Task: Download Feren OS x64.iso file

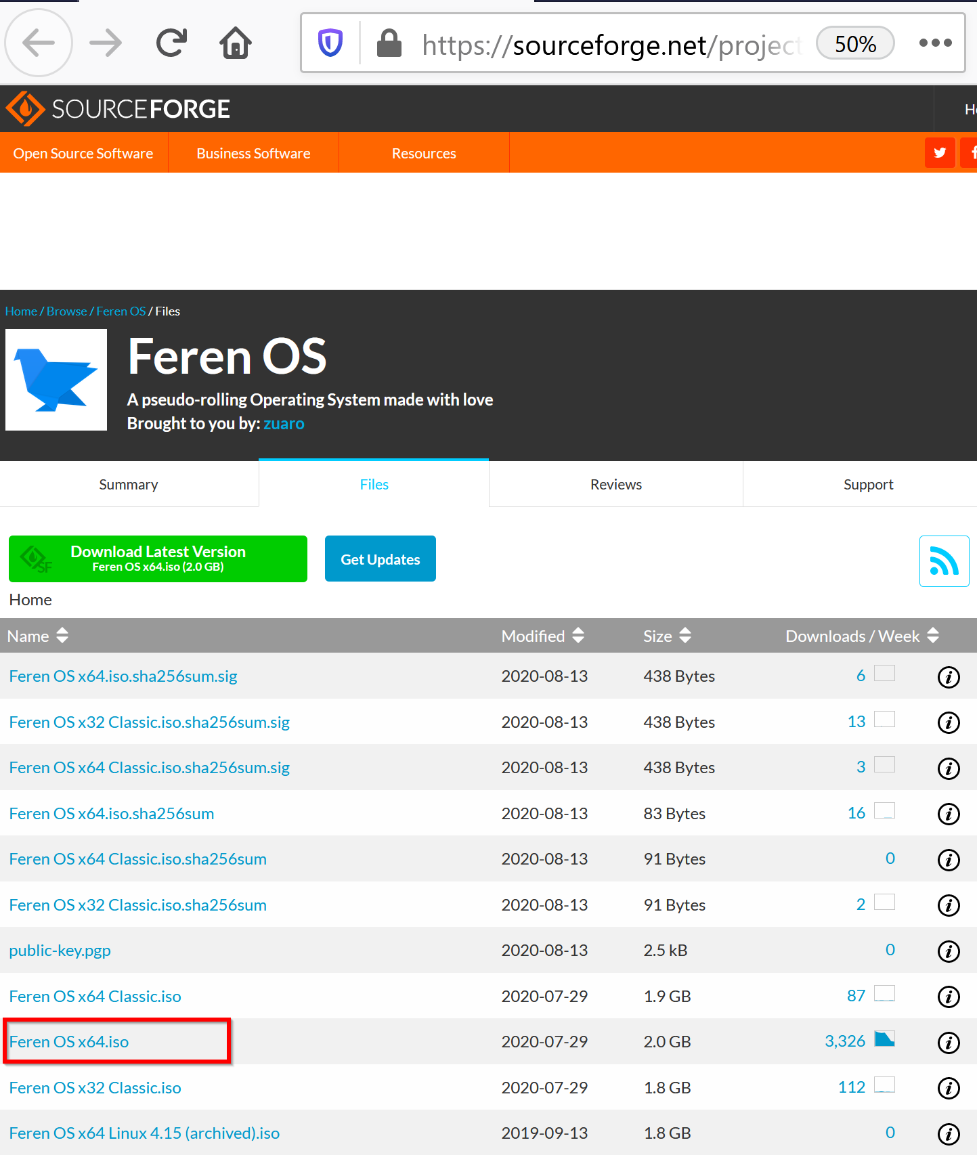Action: click(69, 1042)
